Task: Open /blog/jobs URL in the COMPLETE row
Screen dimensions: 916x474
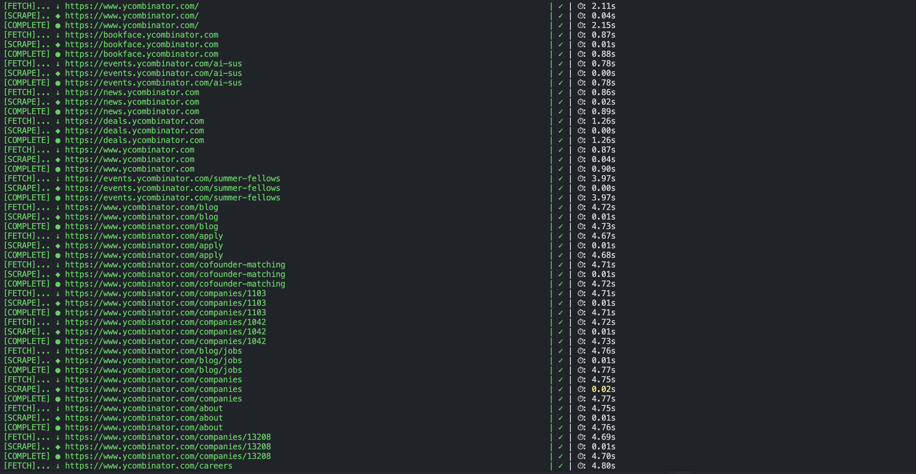Action: point(153,370)
